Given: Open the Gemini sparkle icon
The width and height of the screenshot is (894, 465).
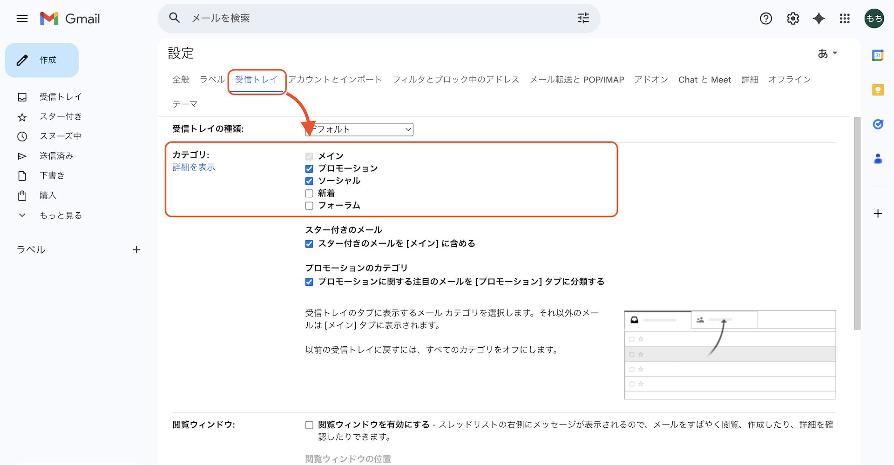Looking at the screenshot, I should [x=819, y=19].
